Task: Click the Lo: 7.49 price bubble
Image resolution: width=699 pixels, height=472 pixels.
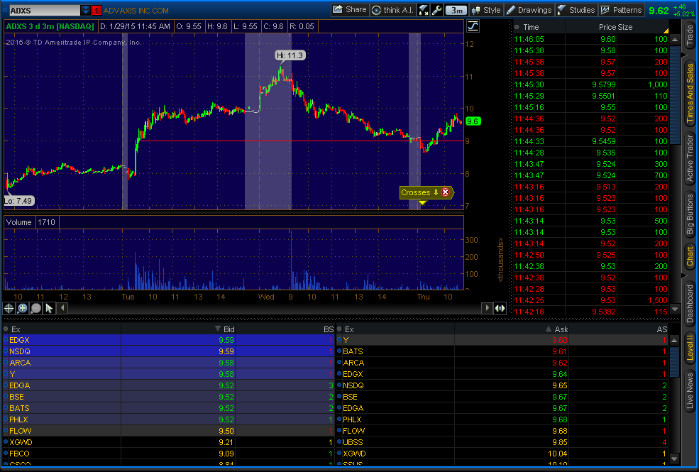Action: pyautogui.click(x=18, y=201)
